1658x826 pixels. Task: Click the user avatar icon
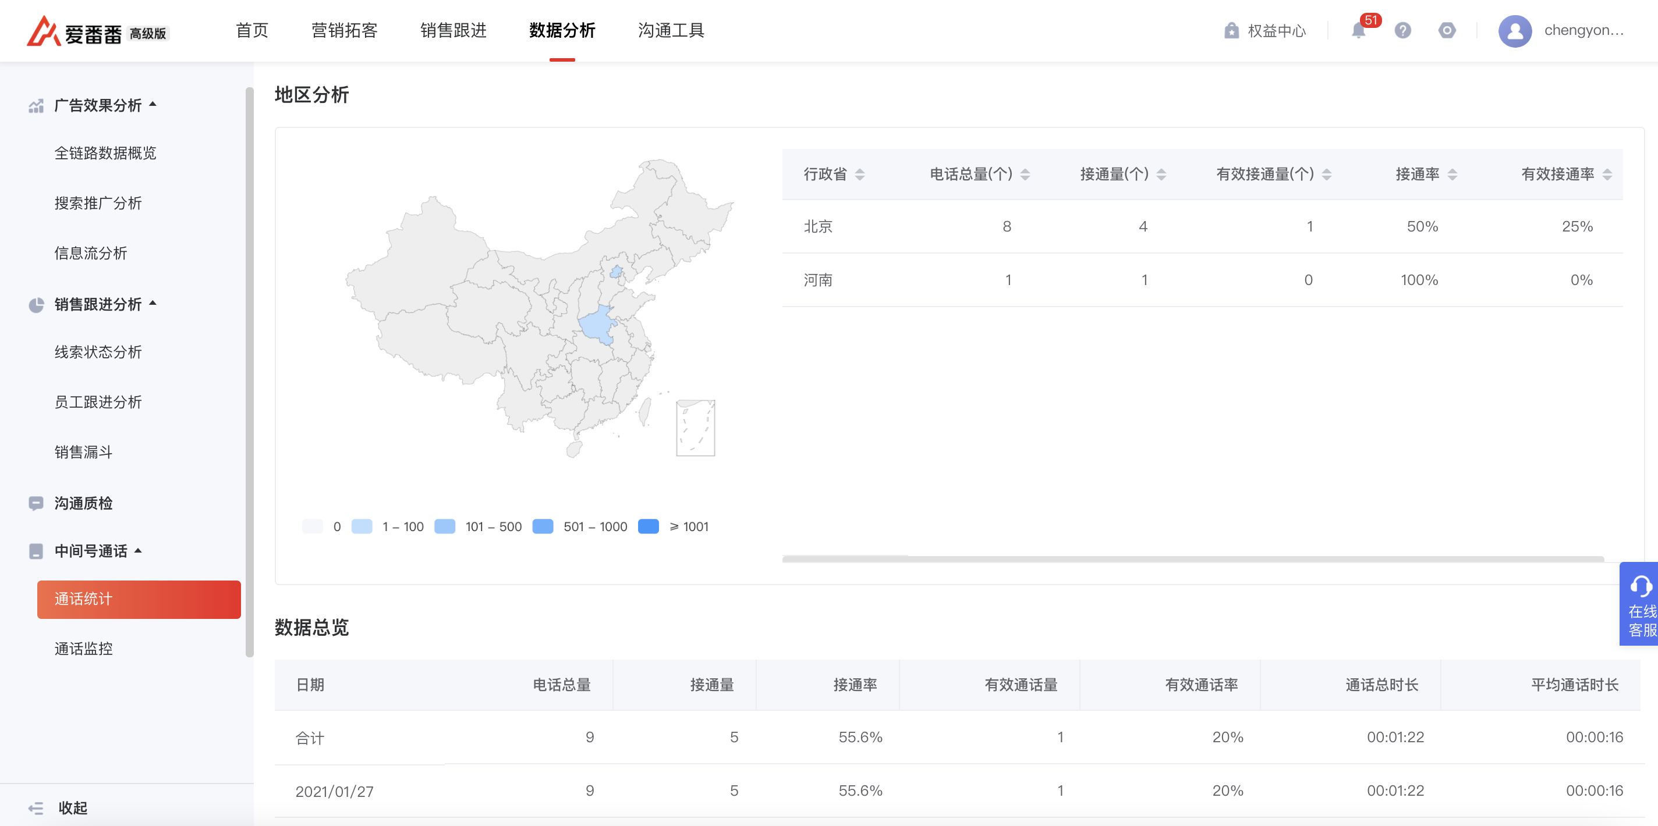[x=1514, y=31]
